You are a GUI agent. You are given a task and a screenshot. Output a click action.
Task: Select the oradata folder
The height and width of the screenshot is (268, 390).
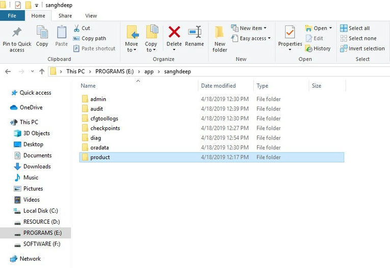(212, 147)
